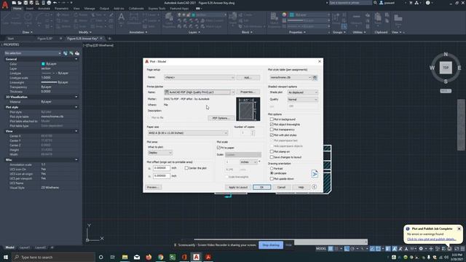Click the workspace switching gear icon

421,249
